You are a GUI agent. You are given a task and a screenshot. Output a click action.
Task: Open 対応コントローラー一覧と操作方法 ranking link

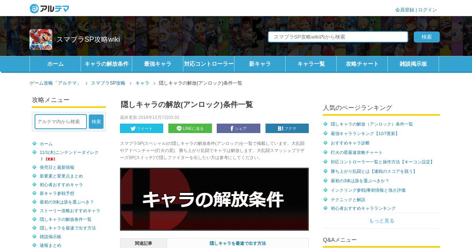tap(382, 162)
